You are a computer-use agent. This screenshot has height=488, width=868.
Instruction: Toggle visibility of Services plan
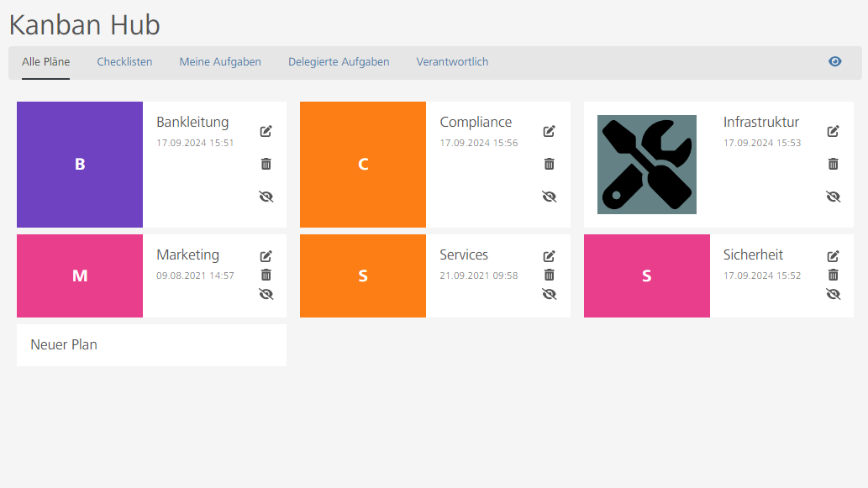(550, 294)
